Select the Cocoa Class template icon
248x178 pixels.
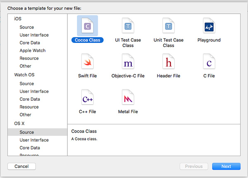click(x=88, y=26)
